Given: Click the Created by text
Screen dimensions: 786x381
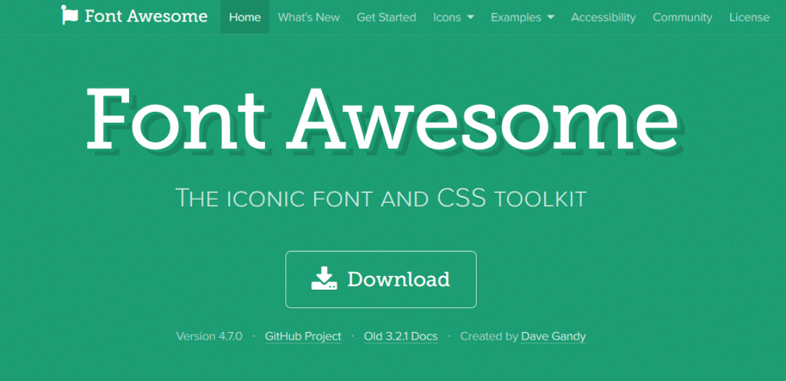Looking at the screenshot, I should 489,337.
